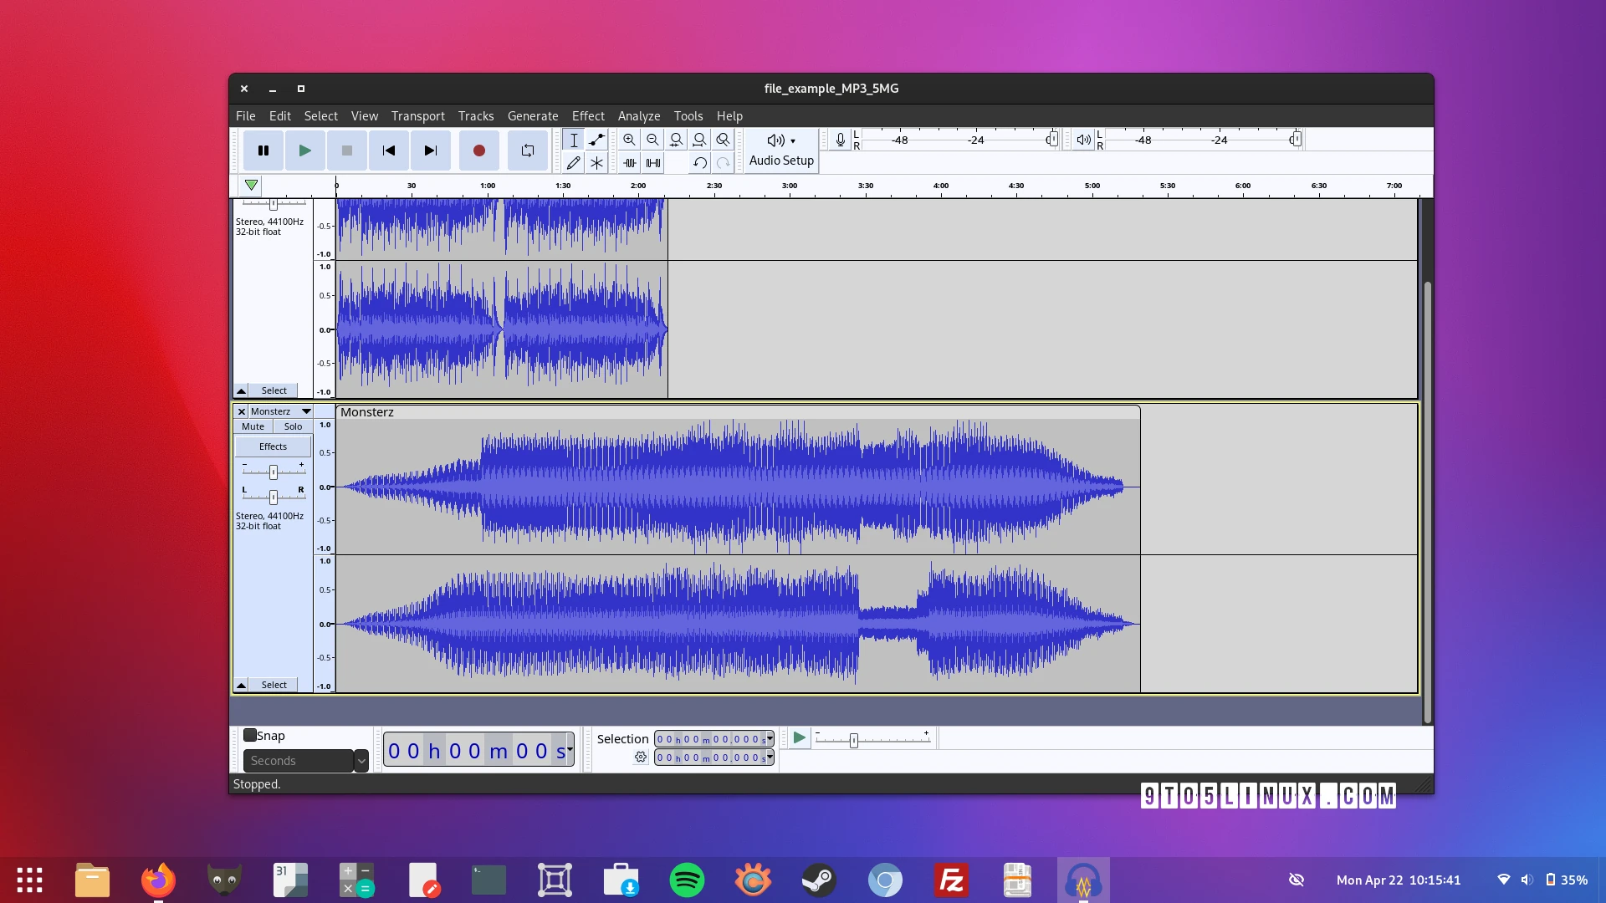
Task: Solo the Monsterz track
Action: (293, 426)
